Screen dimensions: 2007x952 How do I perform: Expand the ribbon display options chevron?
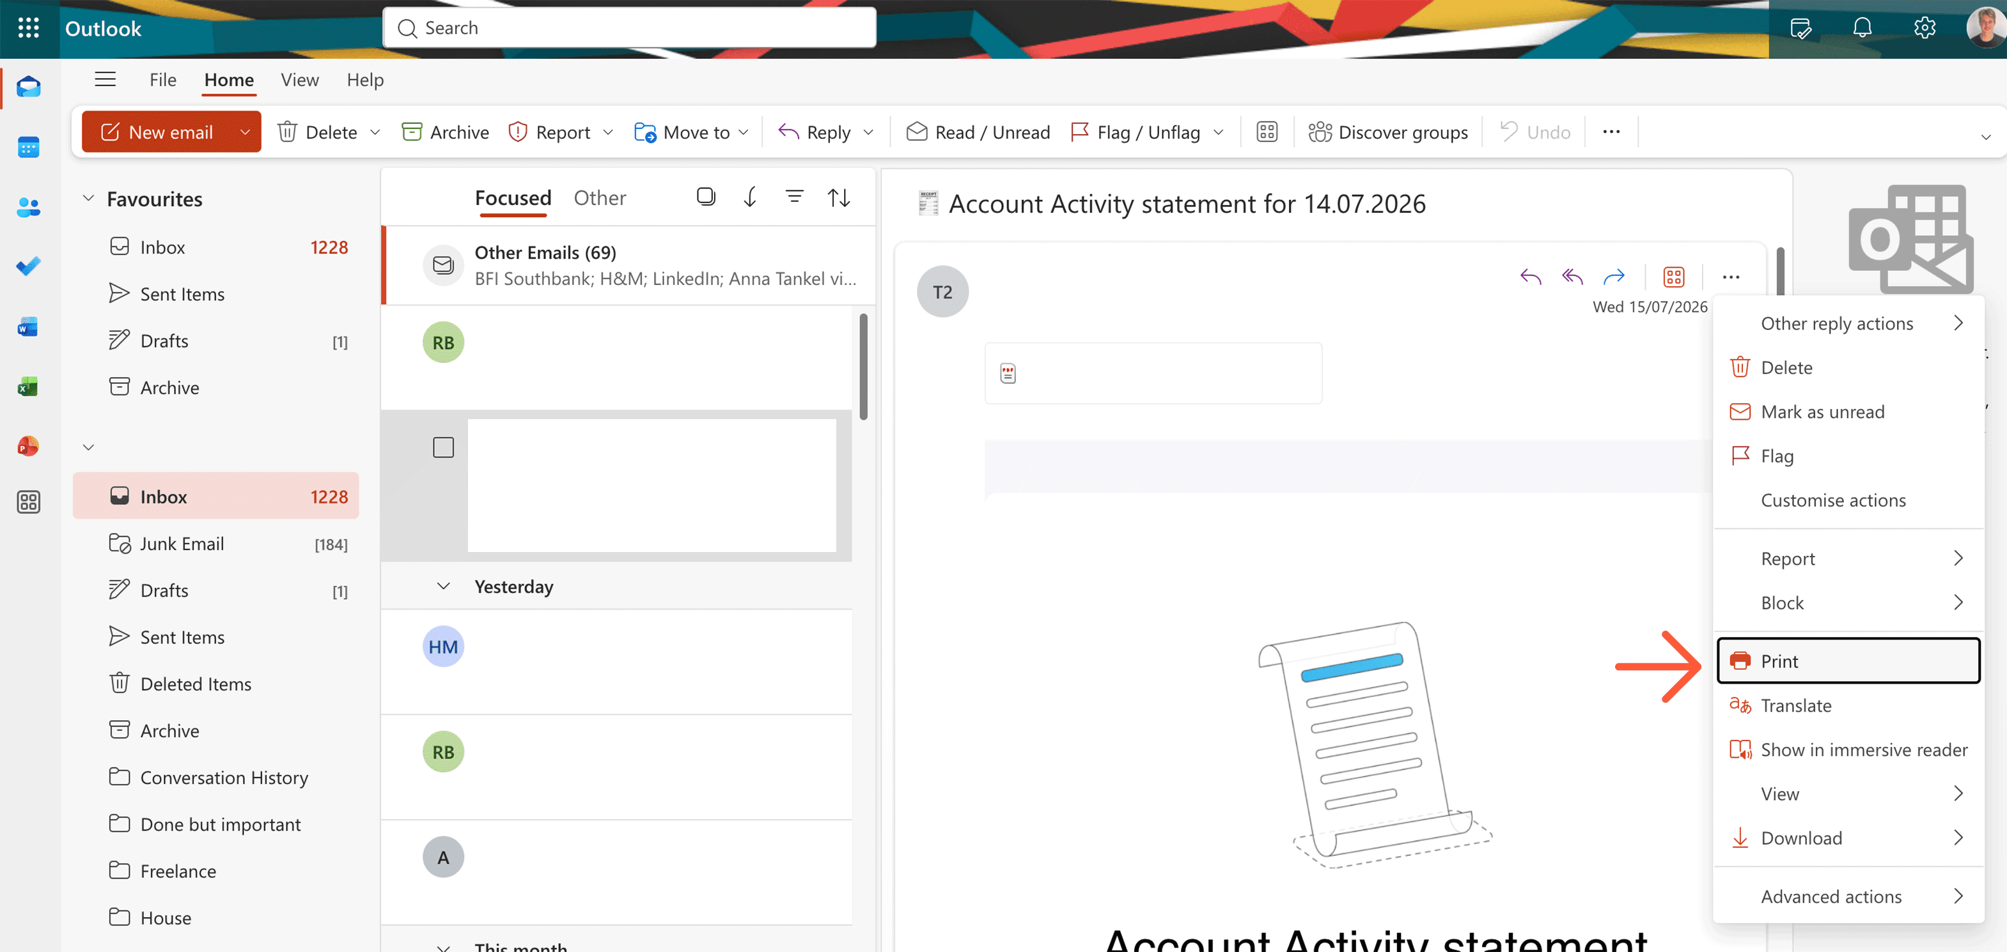(x=1986, y=137)
